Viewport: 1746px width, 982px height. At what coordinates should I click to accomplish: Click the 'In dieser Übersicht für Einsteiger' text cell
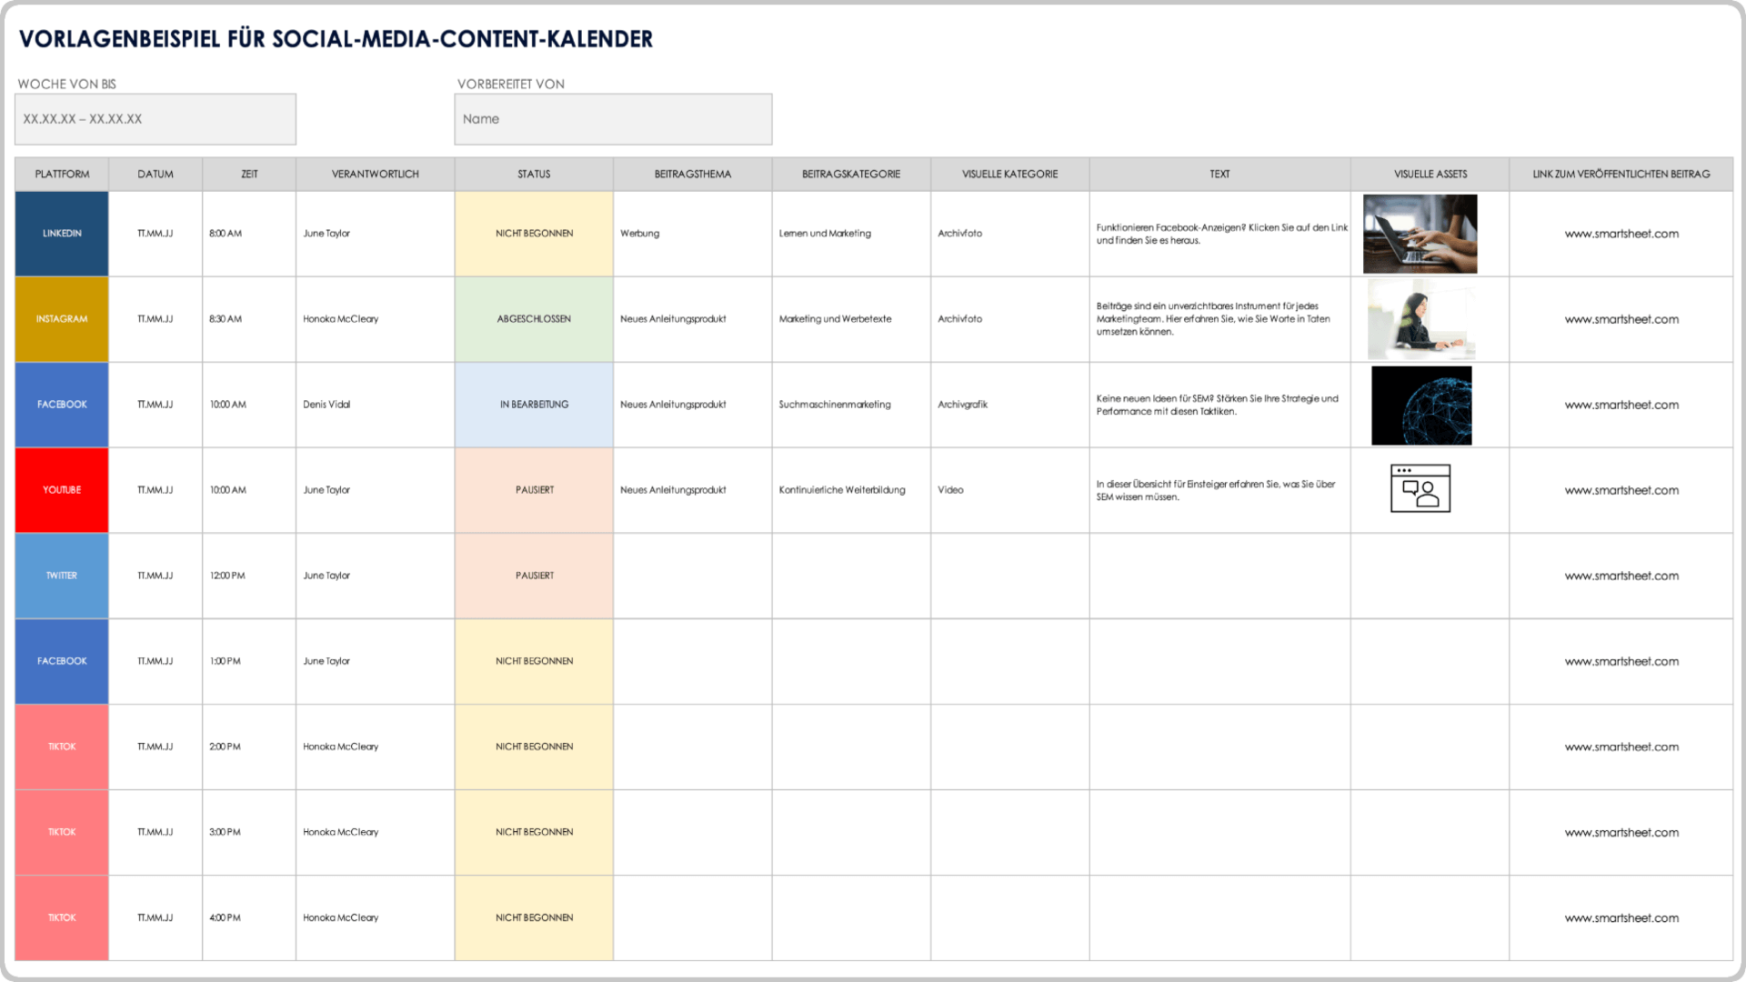tap(1219, 490)
